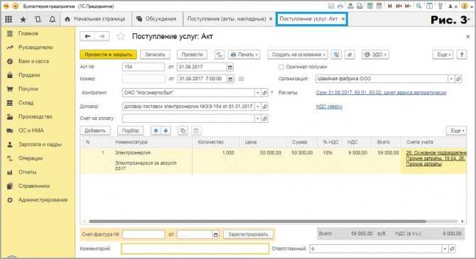The image size is (476, 259).
Task: Open the attached files paperclip icon
Action: (x=350, y=55)
